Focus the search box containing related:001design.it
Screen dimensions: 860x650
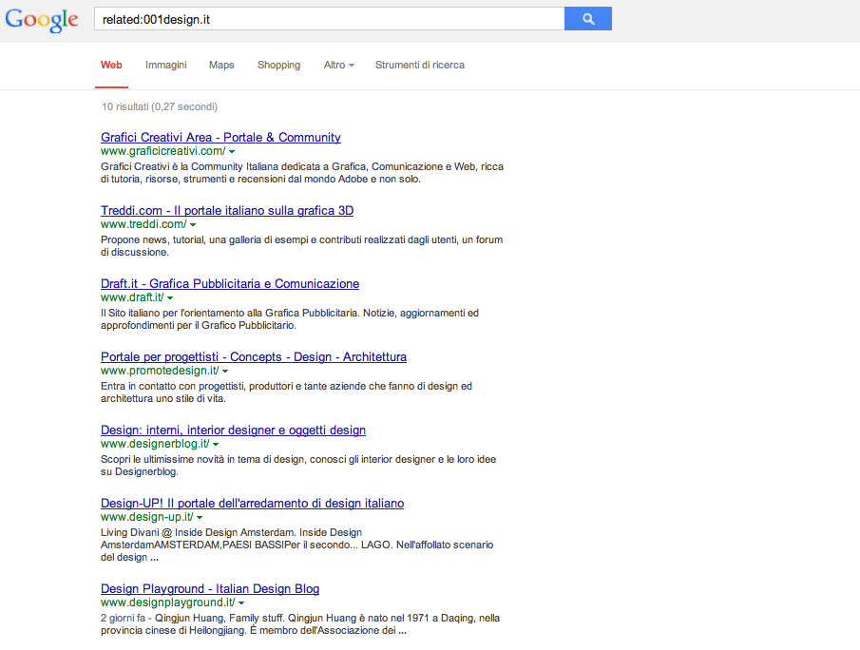329,19
